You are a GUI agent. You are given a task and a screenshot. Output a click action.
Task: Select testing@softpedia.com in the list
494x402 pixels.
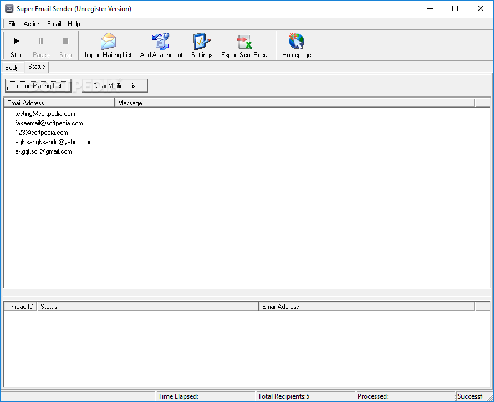pos(45,114)
